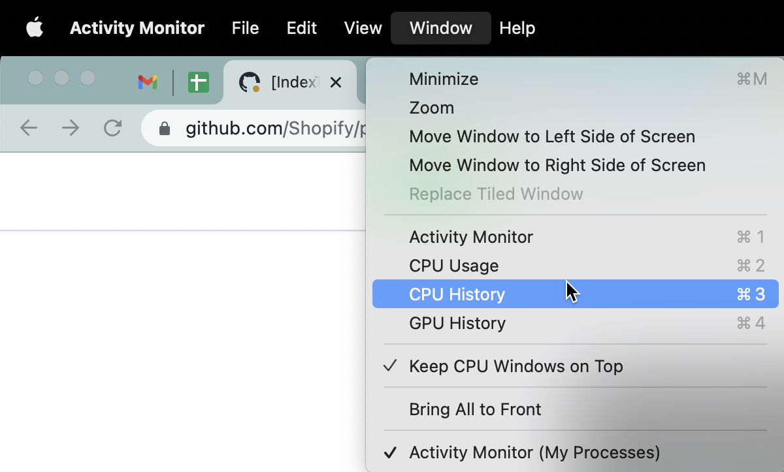
Task: Open the green plus pinned tab
Action: 199,82
